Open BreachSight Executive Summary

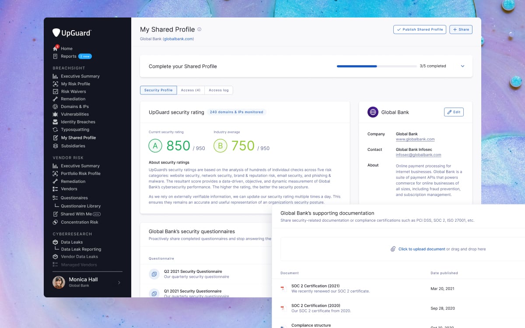(76, 76)
